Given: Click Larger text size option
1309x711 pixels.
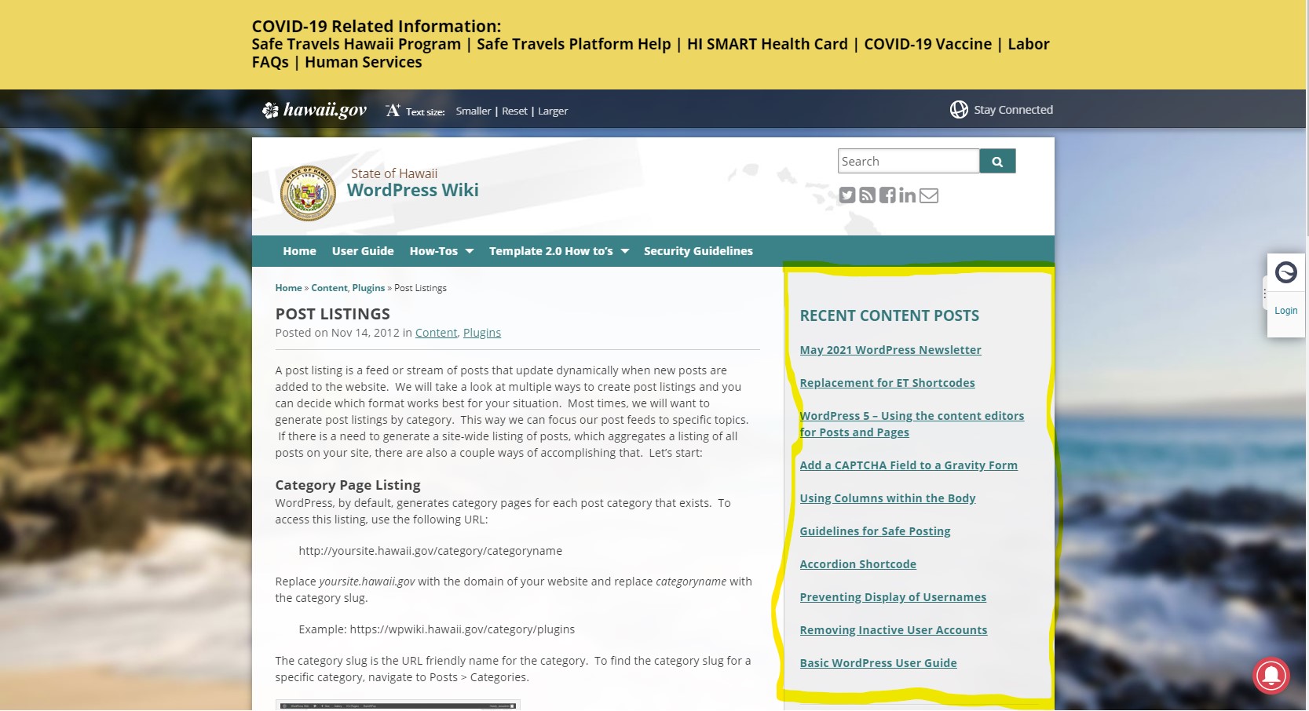Looking at the screenshot, I should pos(553,111).
